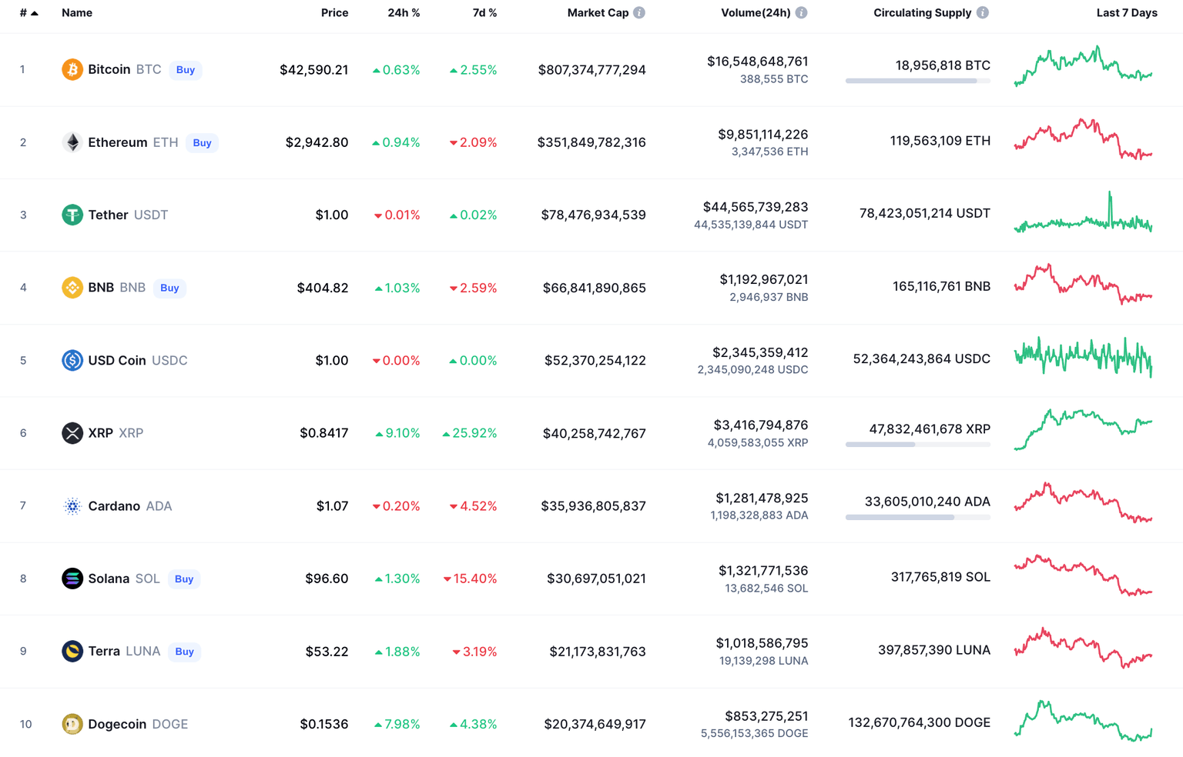
Task: Click the USD Coin logo
Action: tap(72, 360)
